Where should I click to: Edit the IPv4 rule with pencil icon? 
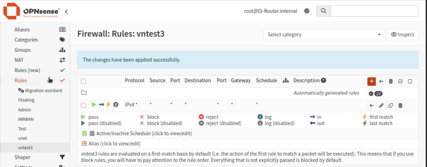tap(381, 106)
